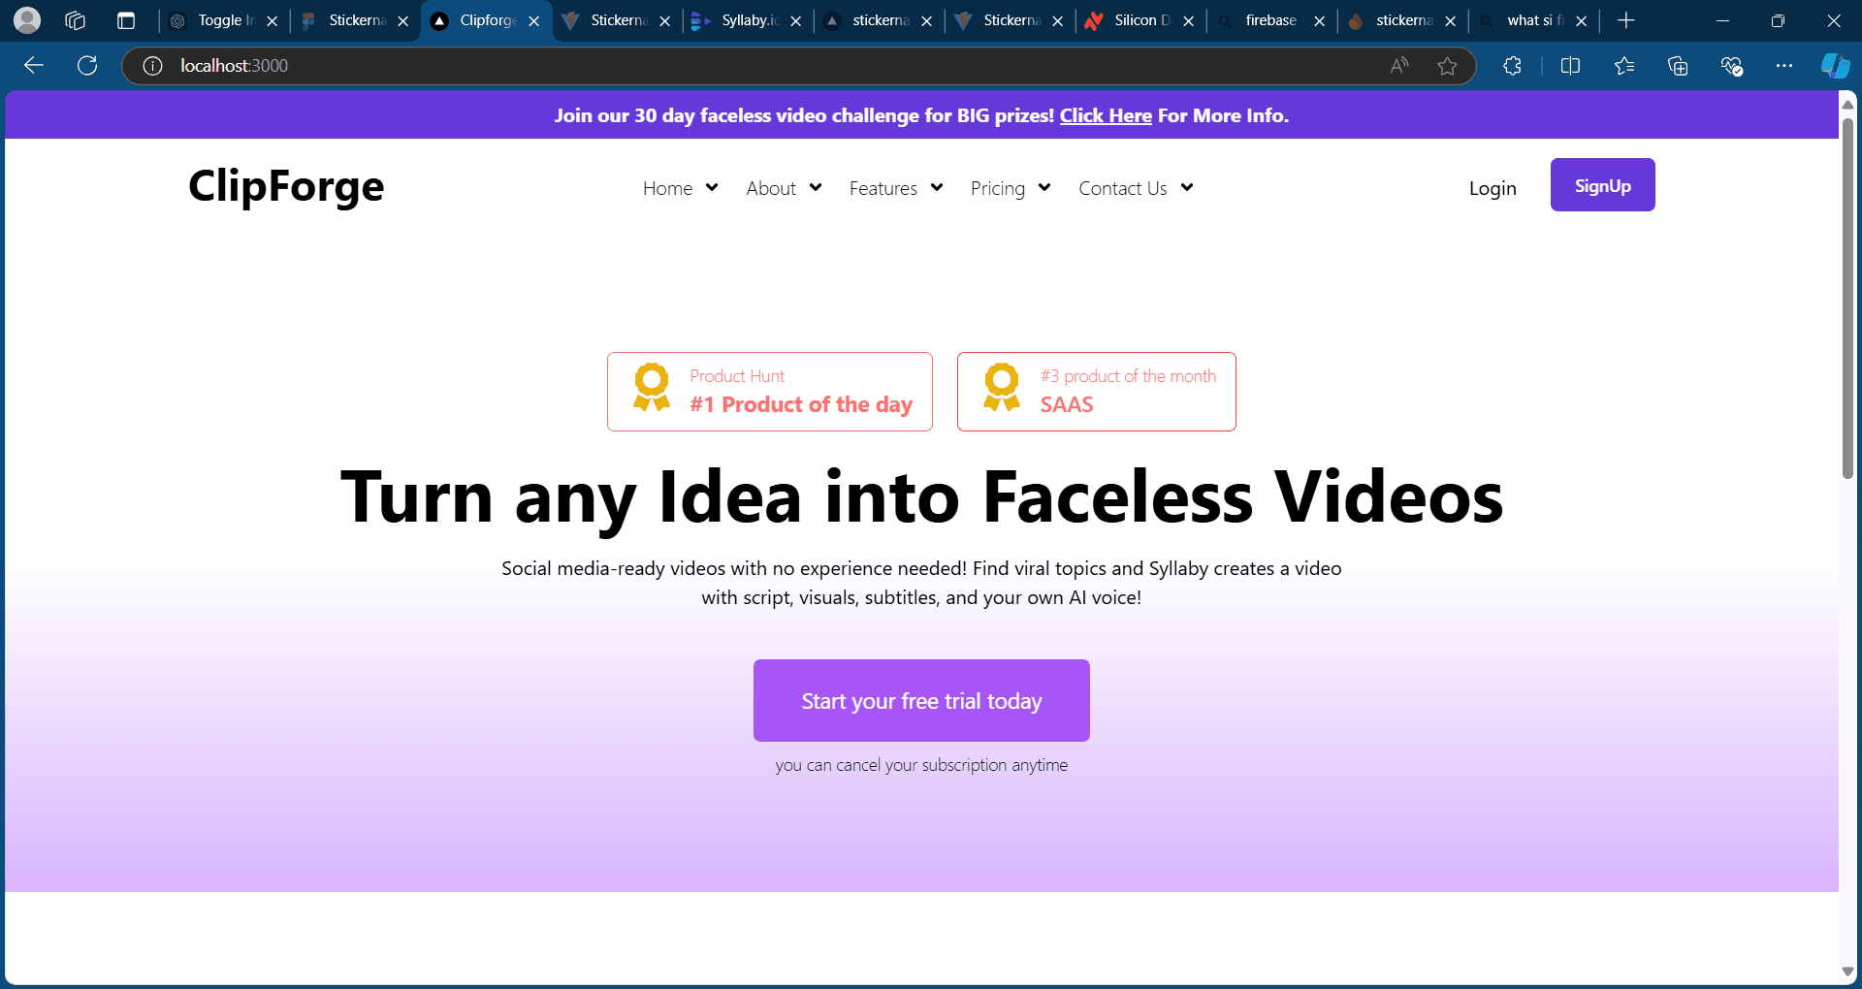The height and width of the screenshot is (989, 1862).
Task: Open Read aloud icon in address bar
Action: pyautogui.click(x=1398, y=65)
